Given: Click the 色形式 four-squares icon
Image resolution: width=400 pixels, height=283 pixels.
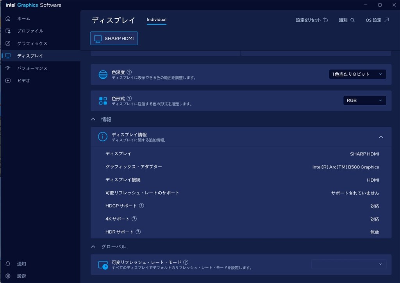Looking at the screenshot, I should 103,101.
